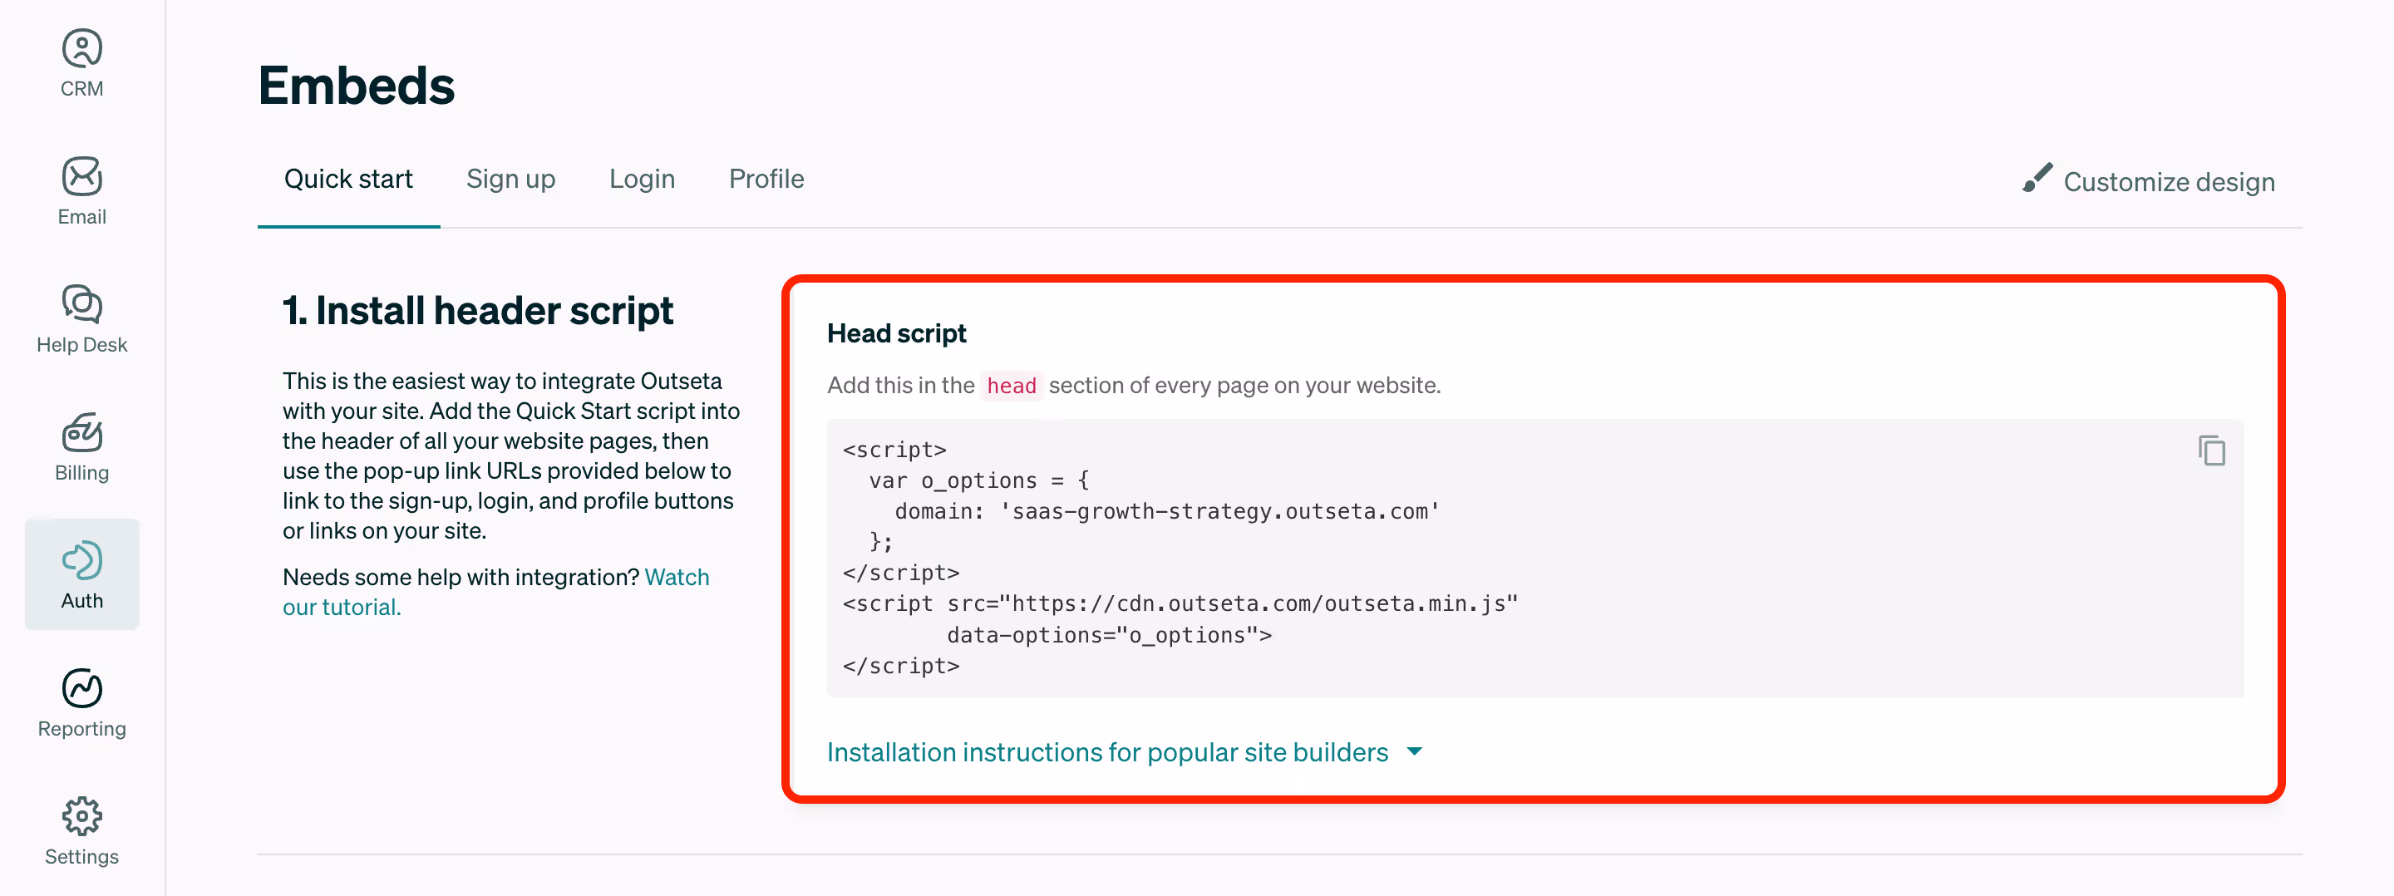Viewport: 2394px width, 896px height.
Task: Open the Email section in sidebar
Action: pos(81,191)
